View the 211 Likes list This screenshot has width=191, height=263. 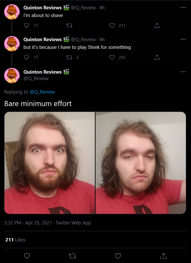click(15, 240)
